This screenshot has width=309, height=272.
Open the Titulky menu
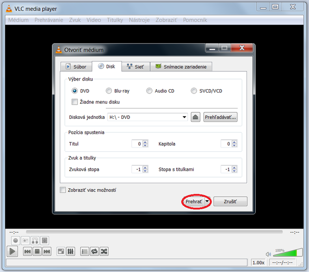tap(115, 20)
